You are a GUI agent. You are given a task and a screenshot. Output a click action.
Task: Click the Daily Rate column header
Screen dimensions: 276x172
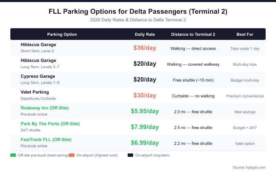[x=145, y=34]
